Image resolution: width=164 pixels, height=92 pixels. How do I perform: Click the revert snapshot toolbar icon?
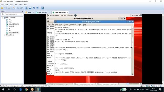pyautogui.click(x=18, y=8)
